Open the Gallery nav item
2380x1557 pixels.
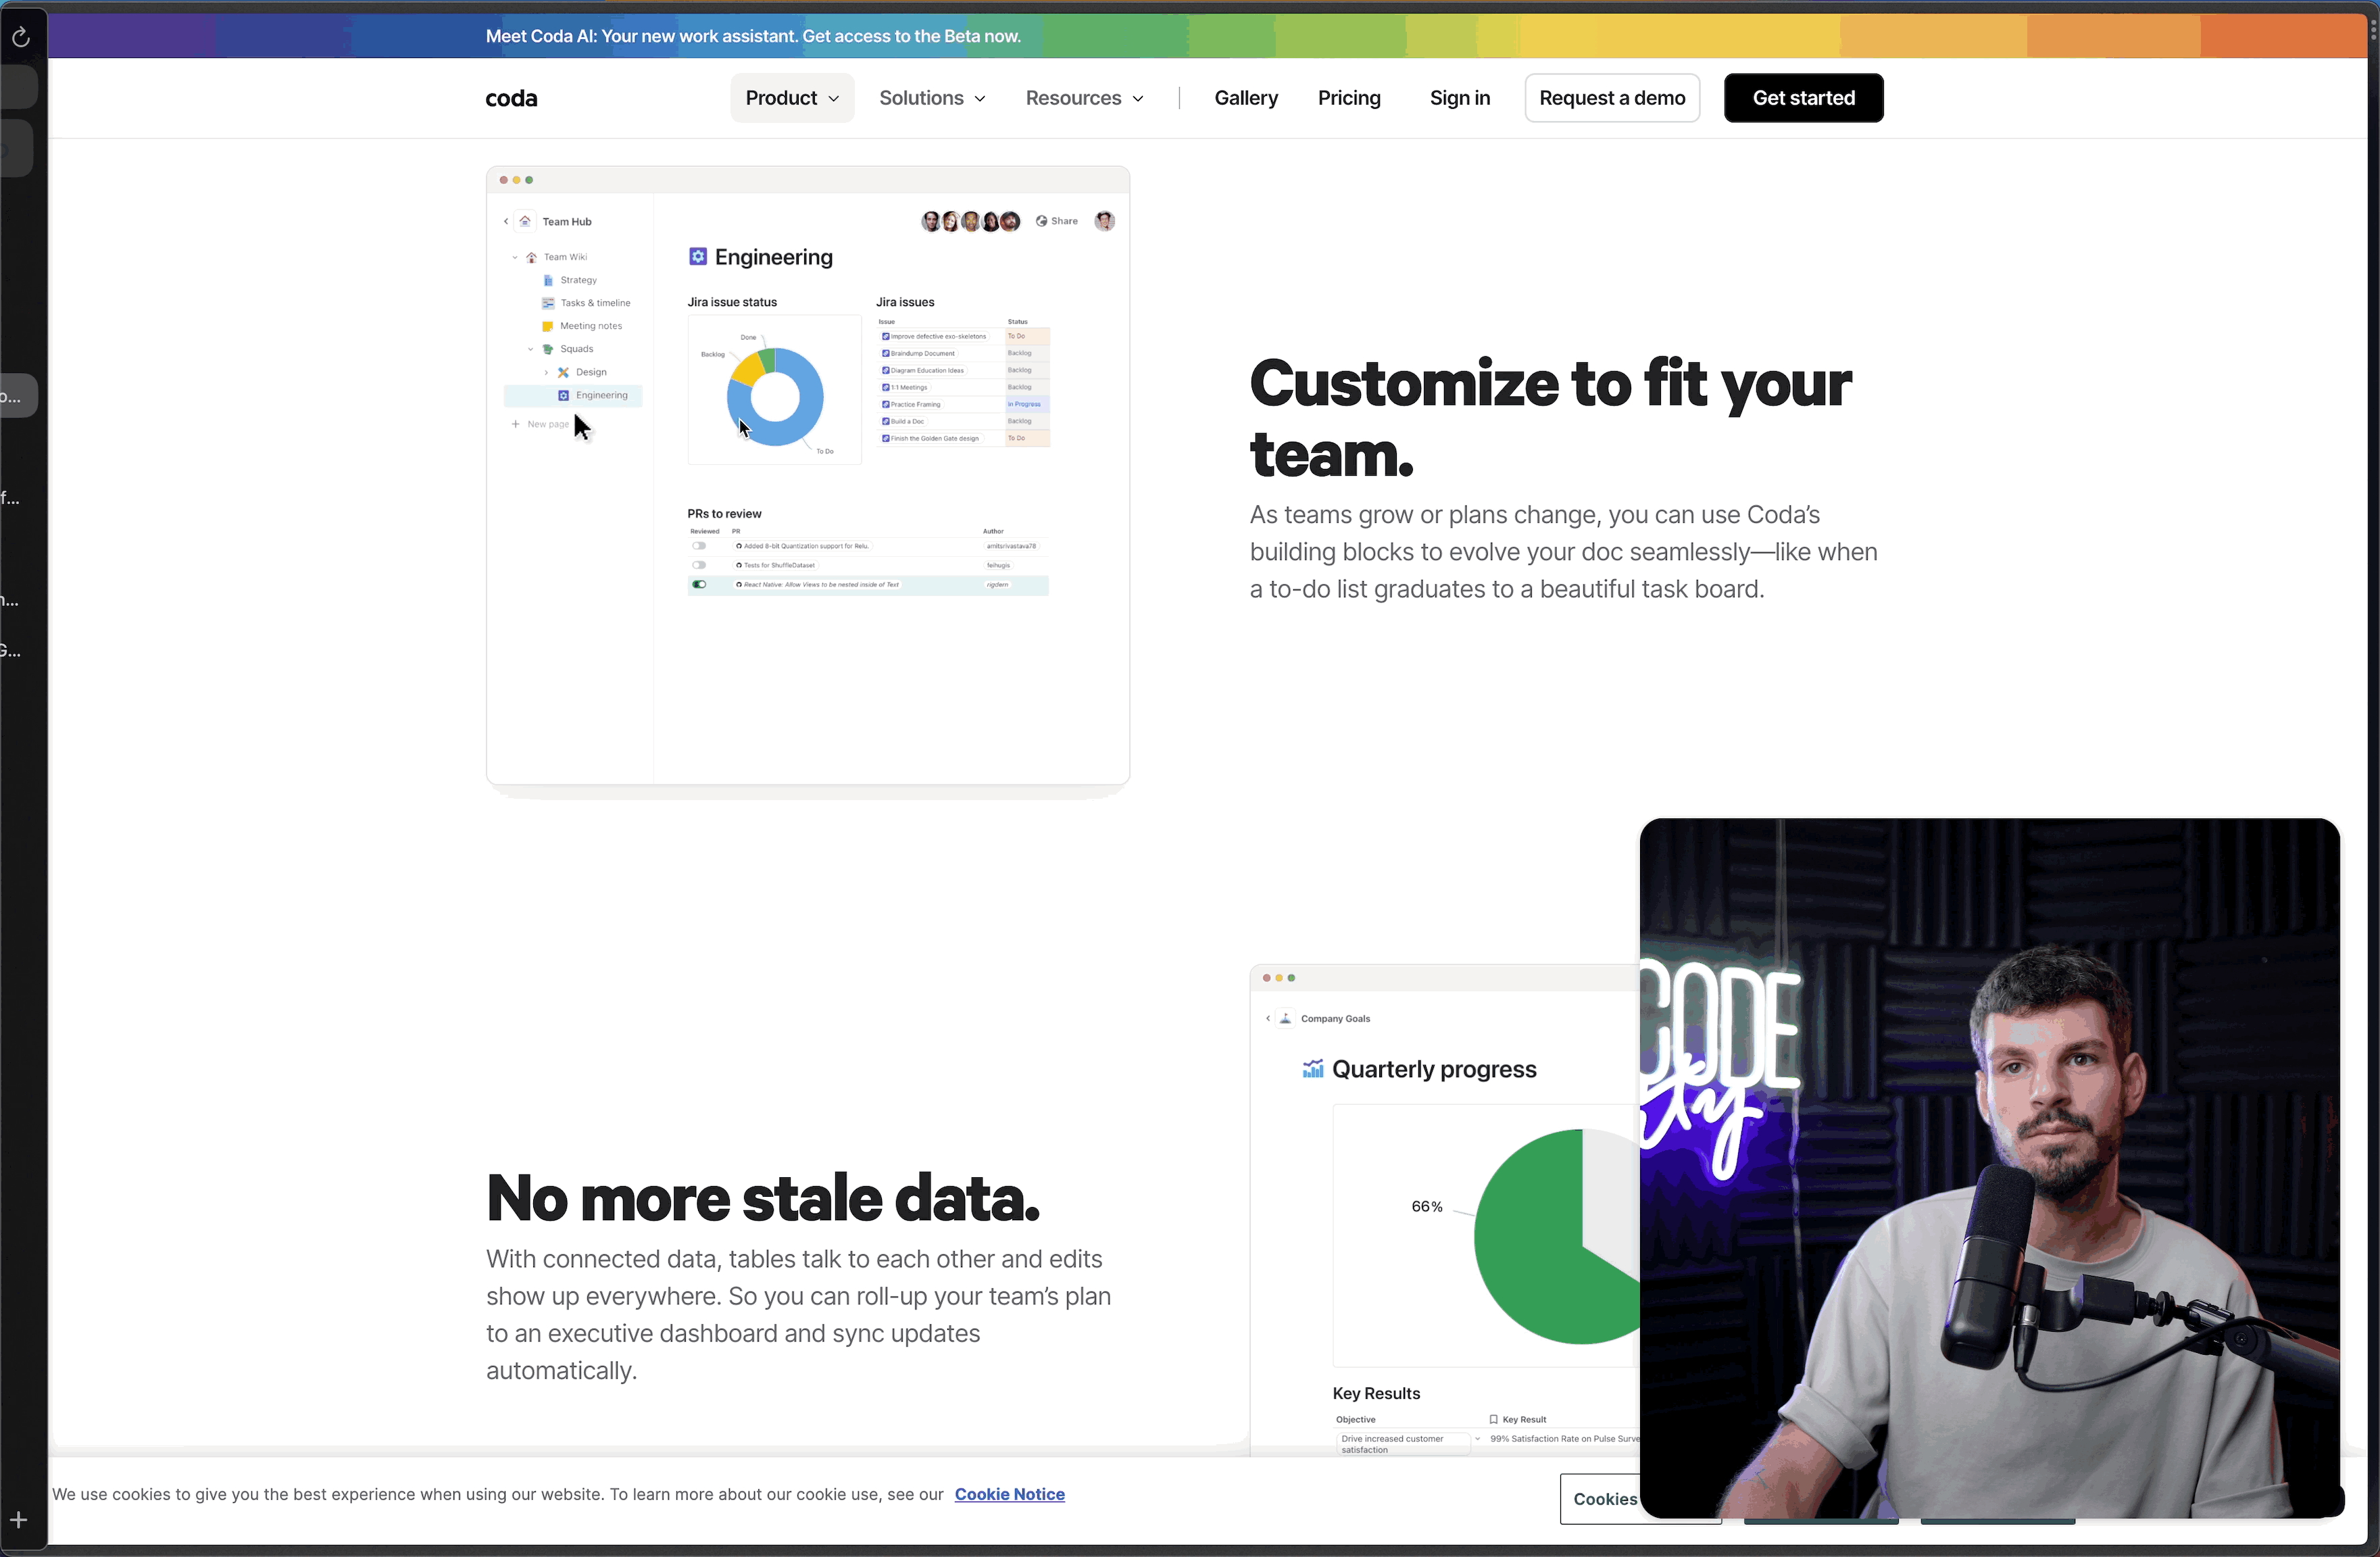click(1246, 98)
